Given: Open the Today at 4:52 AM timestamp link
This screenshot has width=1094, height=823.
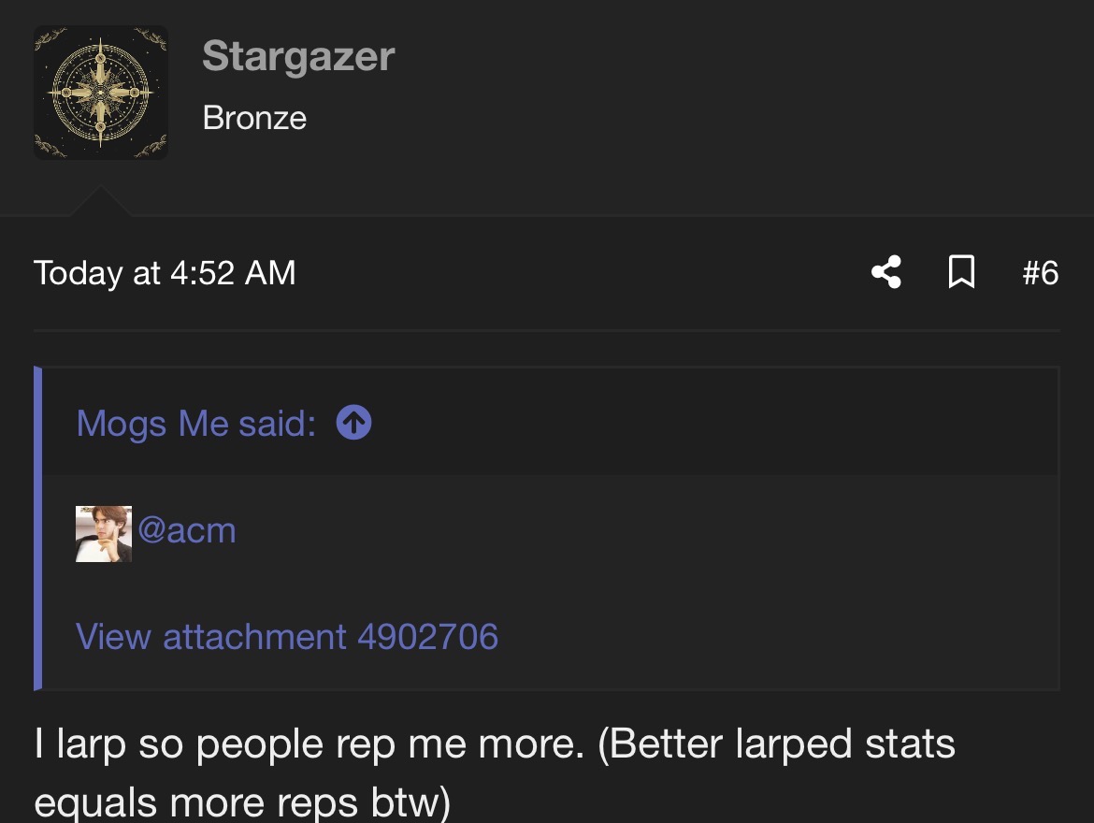Looking at the screenshot, I should coord(165,272).
